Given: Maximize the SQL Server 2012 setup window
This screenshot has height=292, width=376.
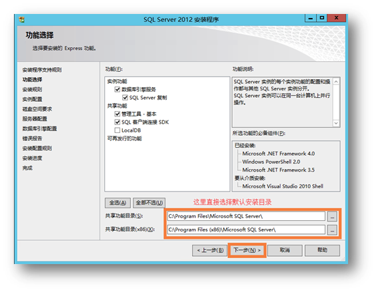Looking at the screenshot, I should click(322, 18).
